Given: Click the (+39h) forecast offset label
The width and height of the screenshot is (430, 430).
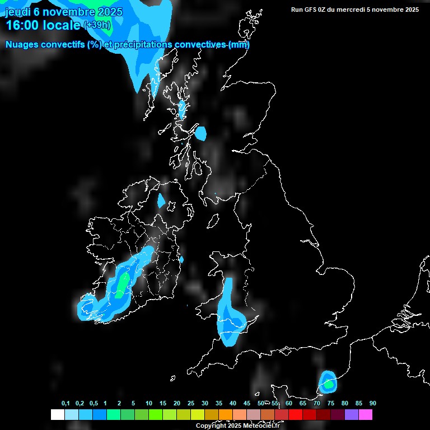Looking at the screenshot, I should click(x=96, y=25).
